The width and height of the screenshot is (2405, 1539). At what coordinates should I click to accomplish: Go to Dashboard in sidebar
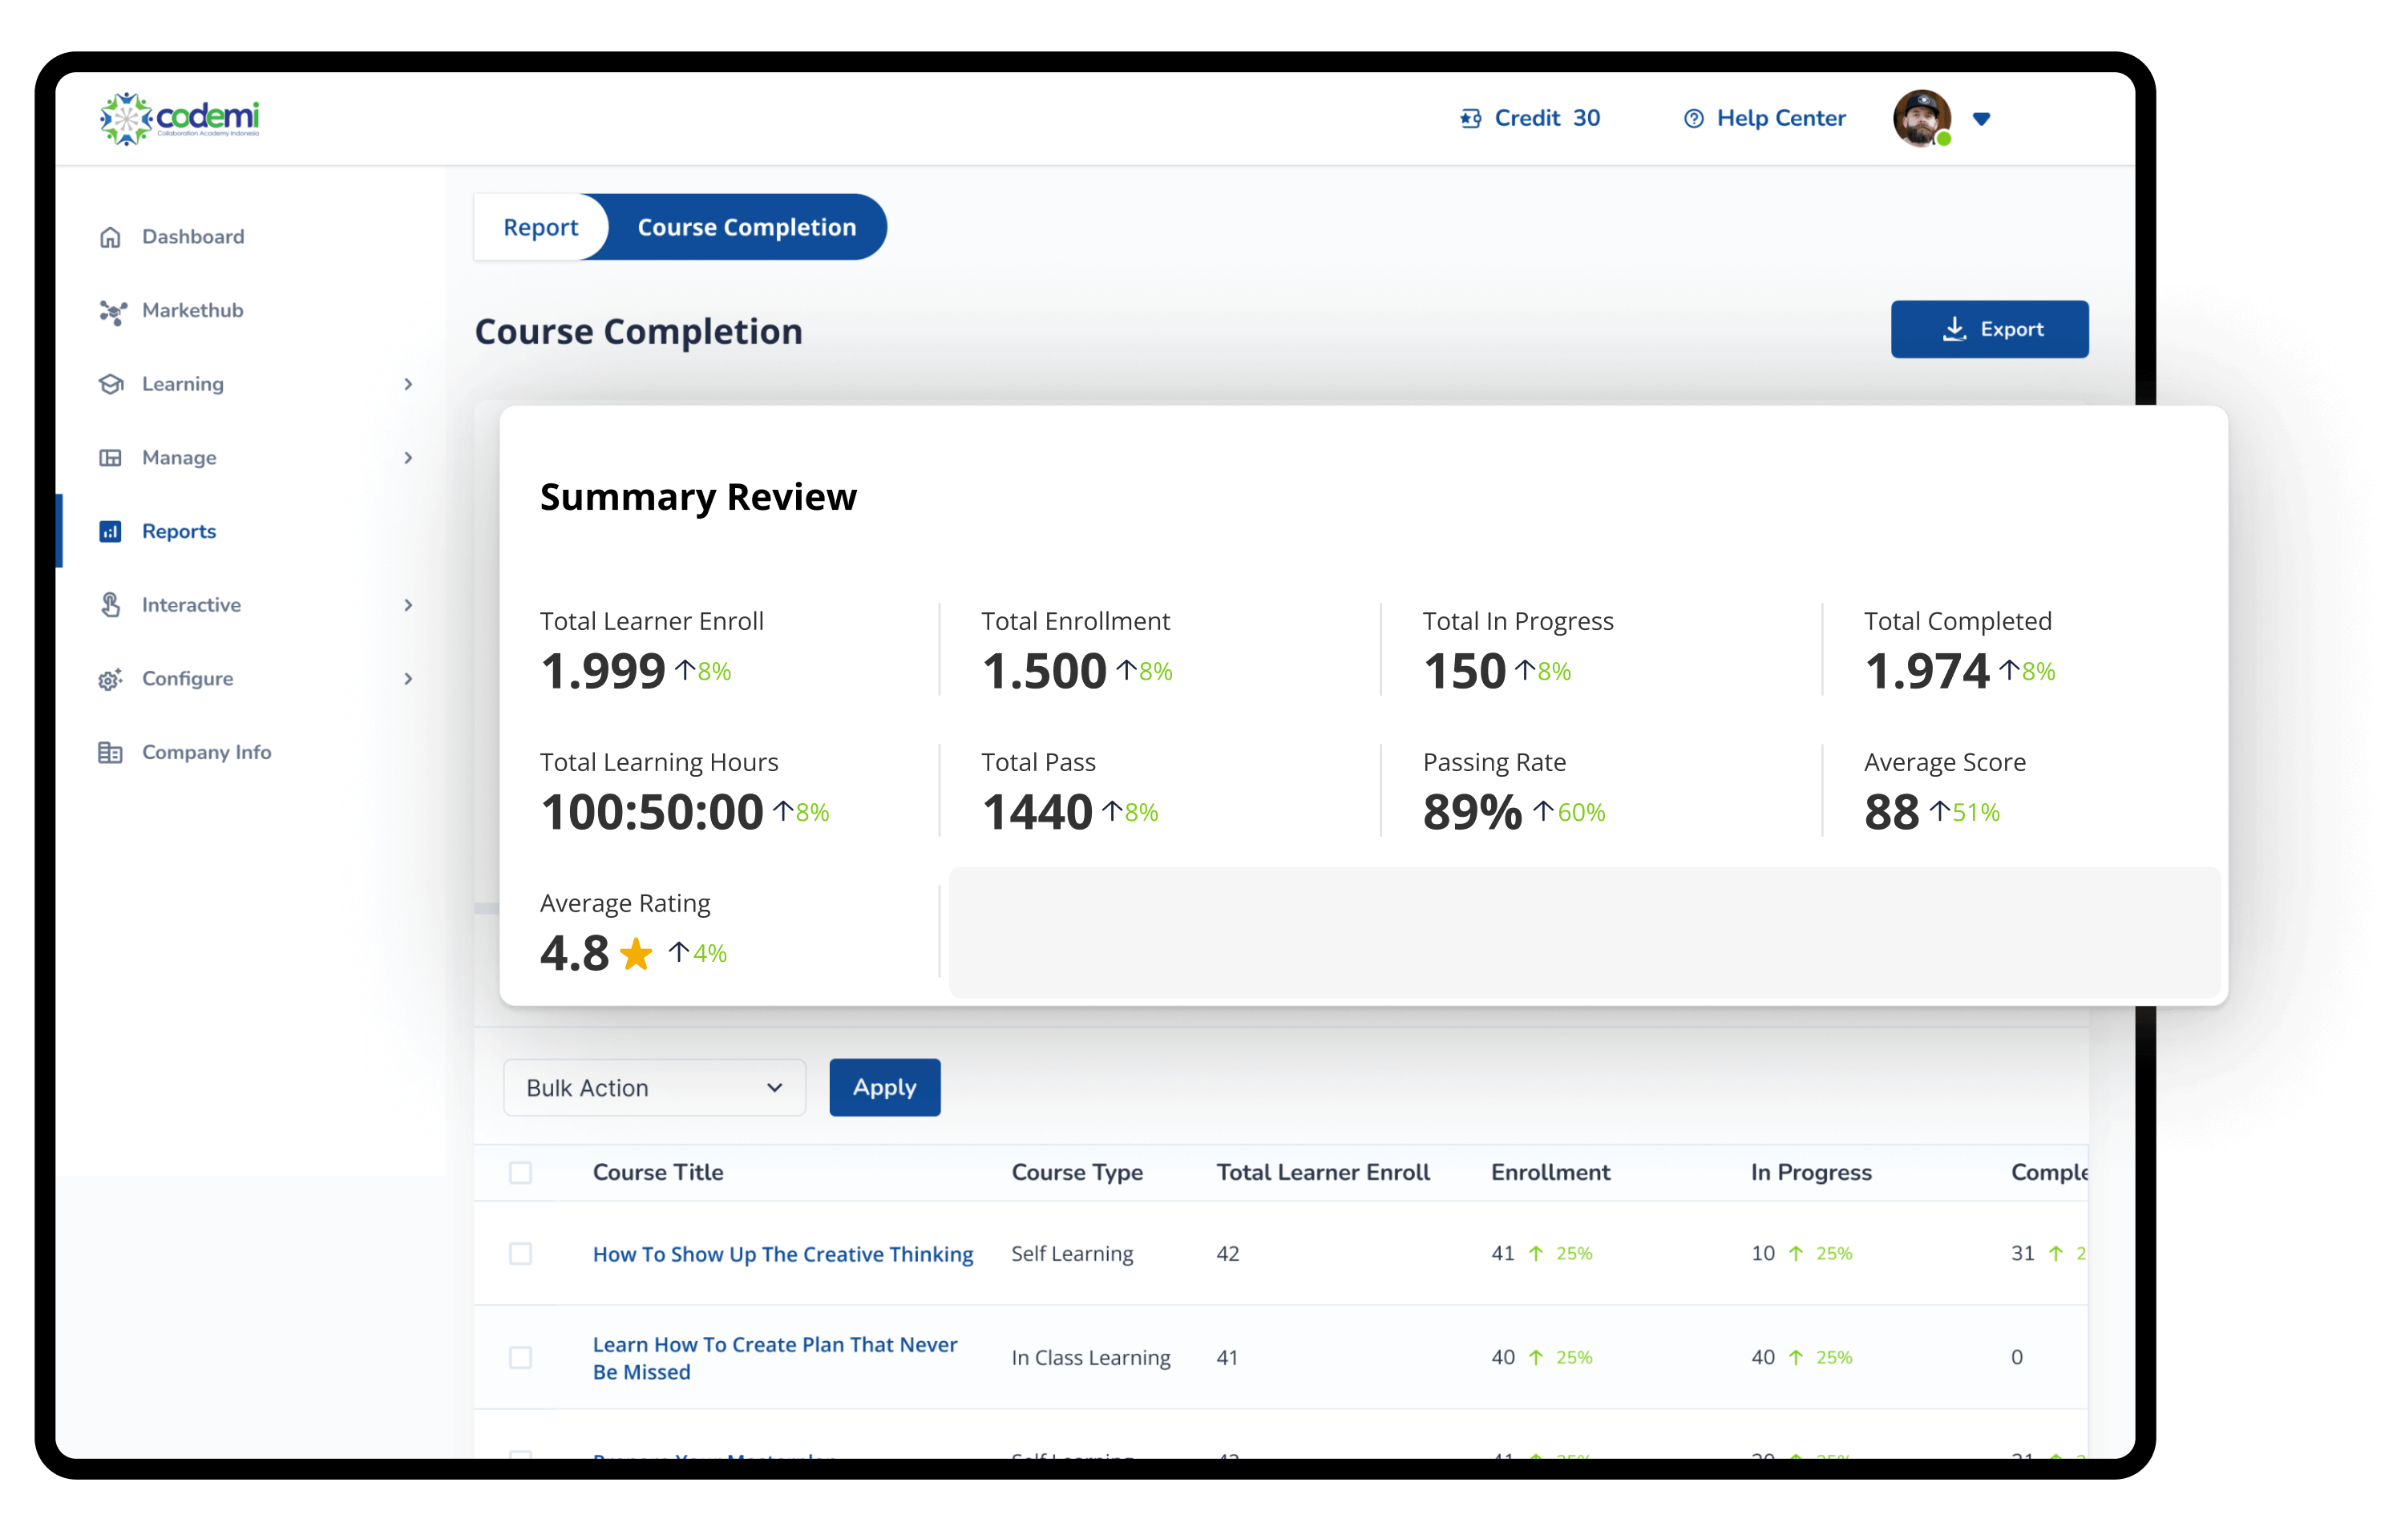[x=193, y=236]
